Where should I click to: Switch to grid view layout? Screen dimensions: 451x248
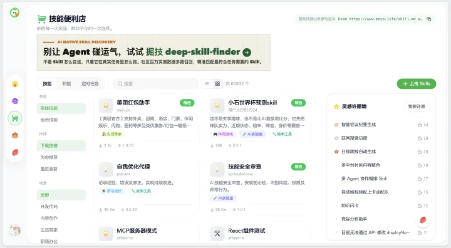pyautogui.click(x=217, y=84)
